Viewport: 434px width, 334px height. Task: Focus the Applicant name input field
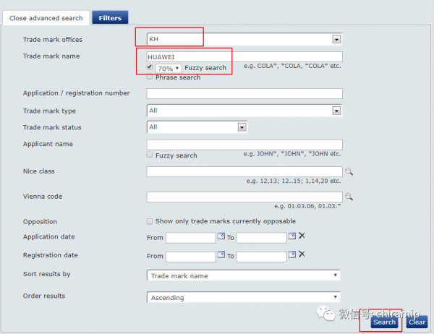(244, 145)
